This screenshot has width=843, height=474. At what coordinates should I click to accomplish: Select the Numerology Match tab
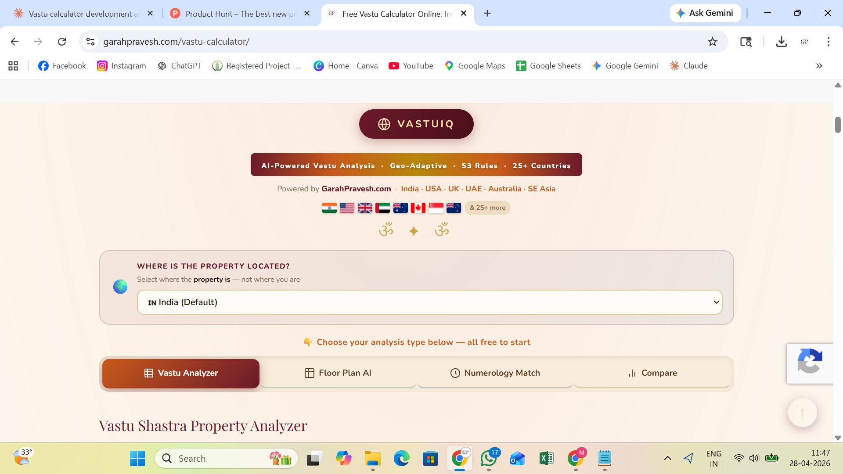coord(495,373)
